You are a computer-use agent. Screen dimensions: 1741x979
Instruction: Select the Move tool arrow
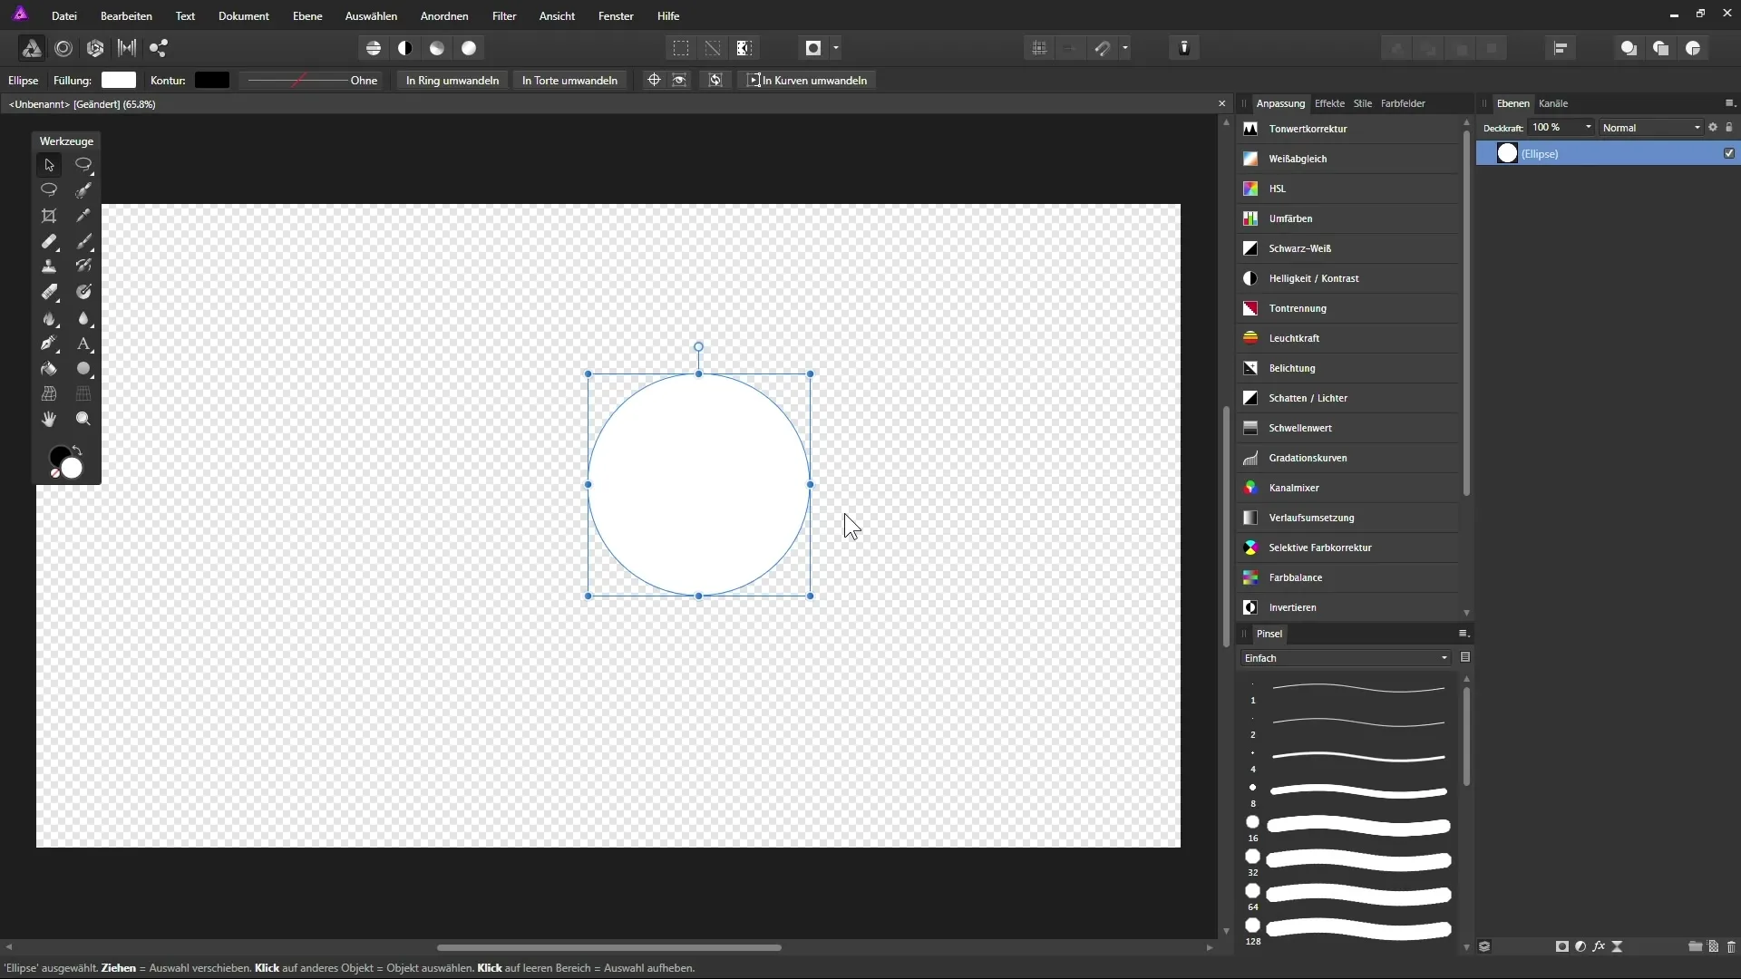tap(49, 165)
